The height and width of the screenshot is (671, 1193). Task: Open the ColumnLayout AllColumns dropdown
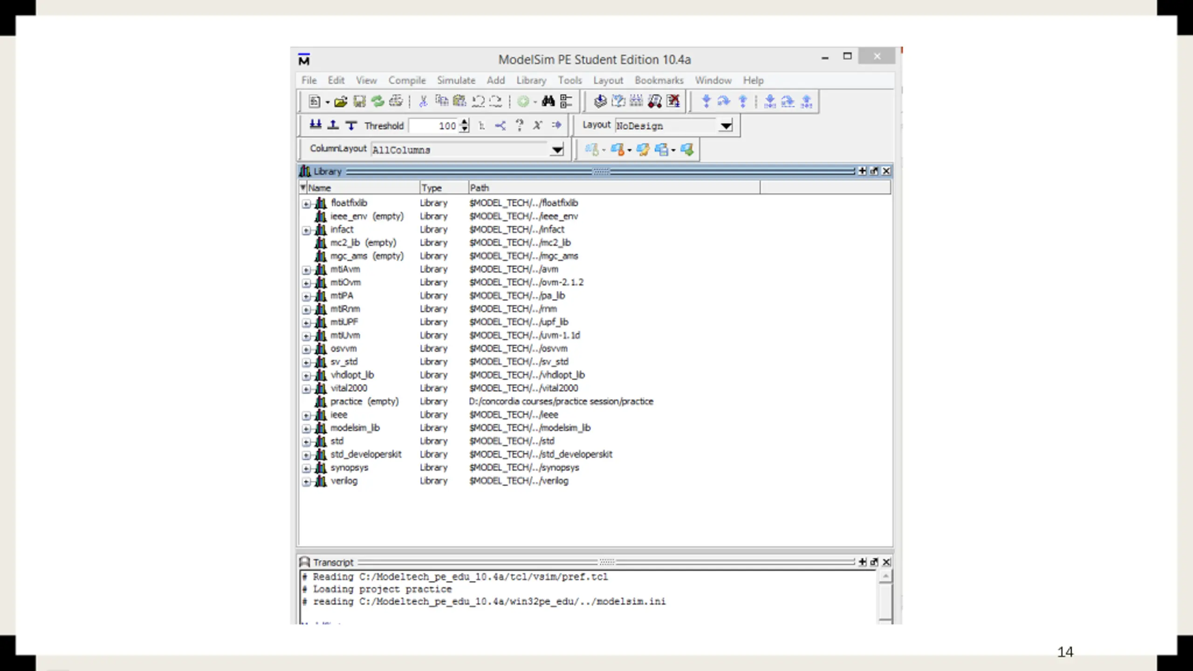coord(557,150)
